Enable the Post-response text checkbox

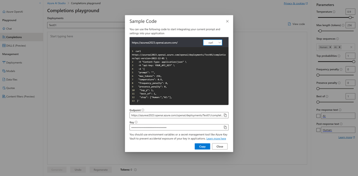[318, 130]
